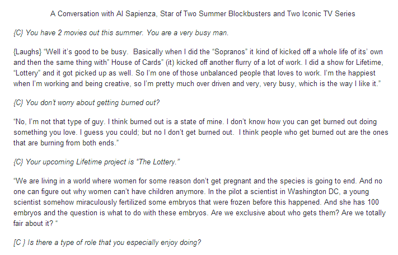Click the phrase "fair about it?"
The width and height of the screenshot is (398, 255).
(x=33, y=224)
